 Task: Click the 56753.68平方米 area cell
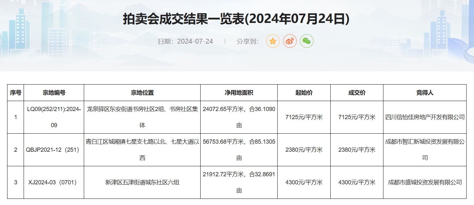[x=239, y=150]
